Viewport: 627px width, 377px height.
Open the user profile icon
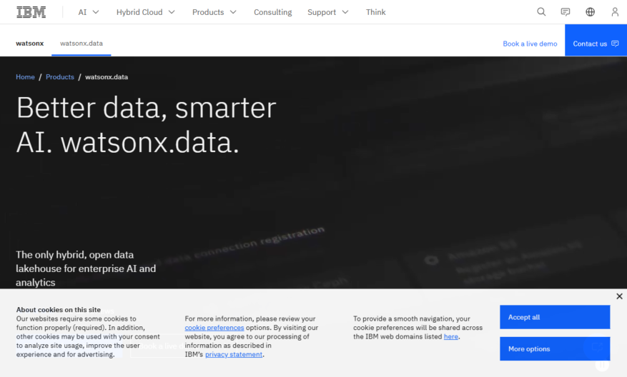coord(615,12)
